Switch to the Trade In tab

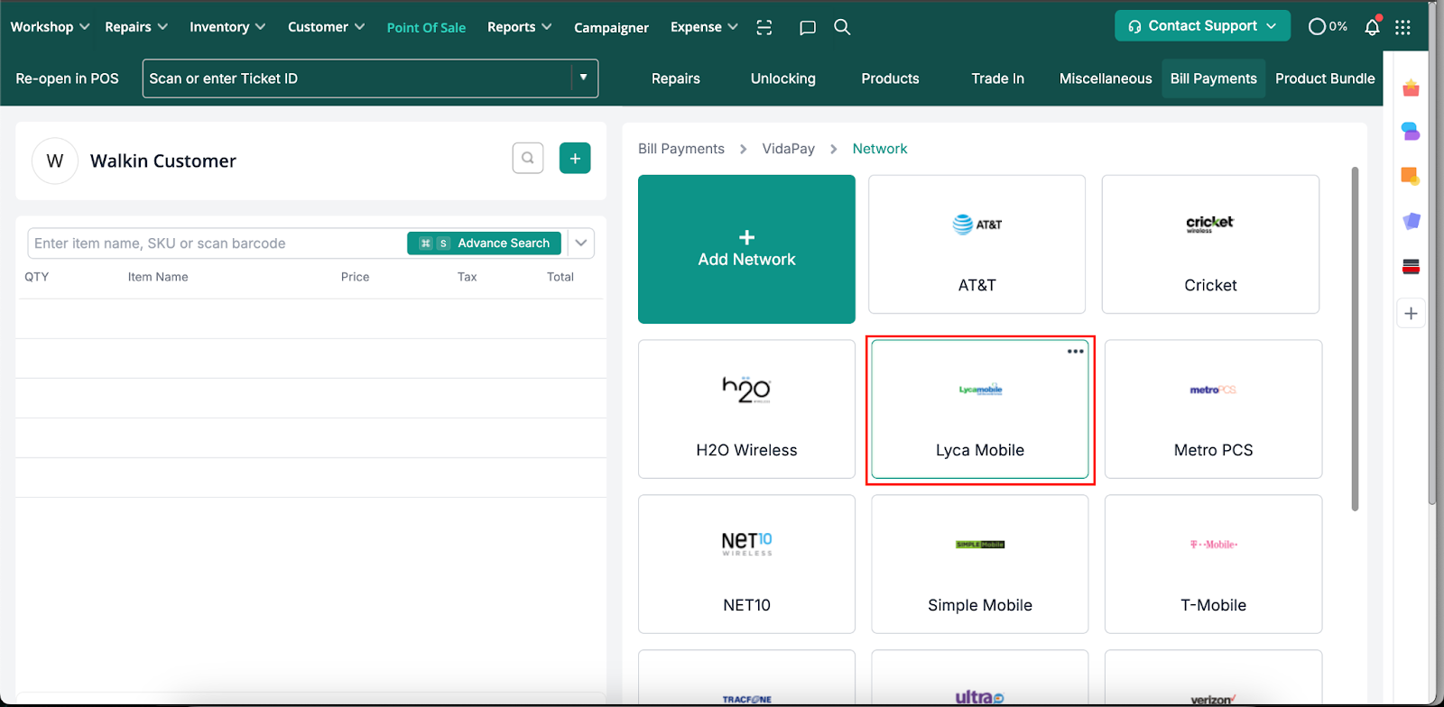point(997,78)
